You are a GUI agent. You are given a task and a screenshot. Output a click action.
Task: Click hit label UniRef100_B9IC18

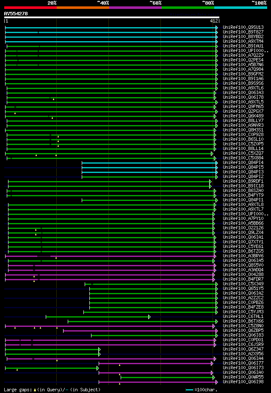coord(243,186)
